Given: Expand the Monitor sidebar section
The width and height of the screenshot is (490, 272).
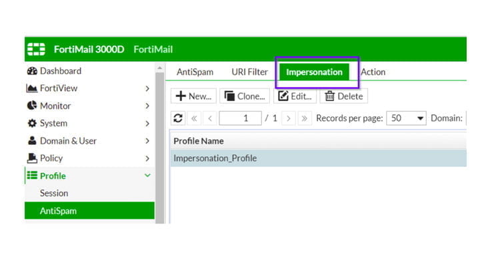Looking at the screenshot, I should click(147, 106).
